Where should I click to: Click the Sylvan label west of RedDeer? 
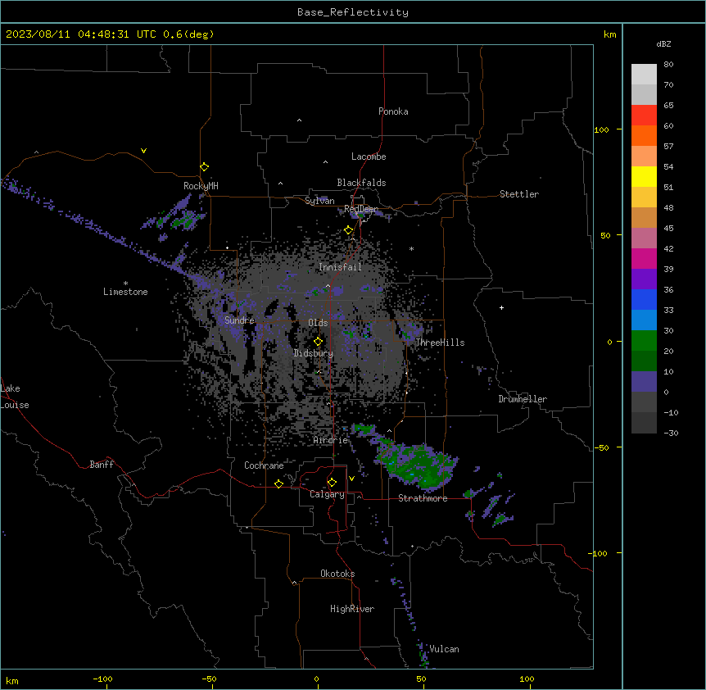pos(319,201)
